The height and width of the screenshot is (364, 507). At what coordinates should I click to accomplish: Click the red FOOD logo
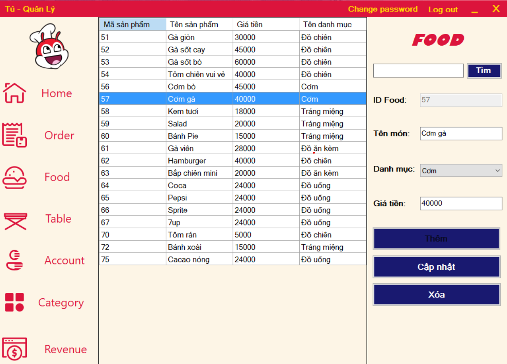[437, 39]
